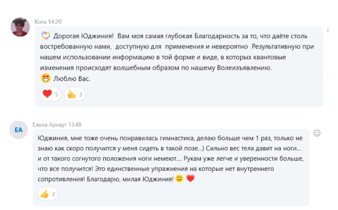This screenshot has width=338, height=210.
Task: Click the word 'Благодарность' in Kora's message
Action: [217, 36]
